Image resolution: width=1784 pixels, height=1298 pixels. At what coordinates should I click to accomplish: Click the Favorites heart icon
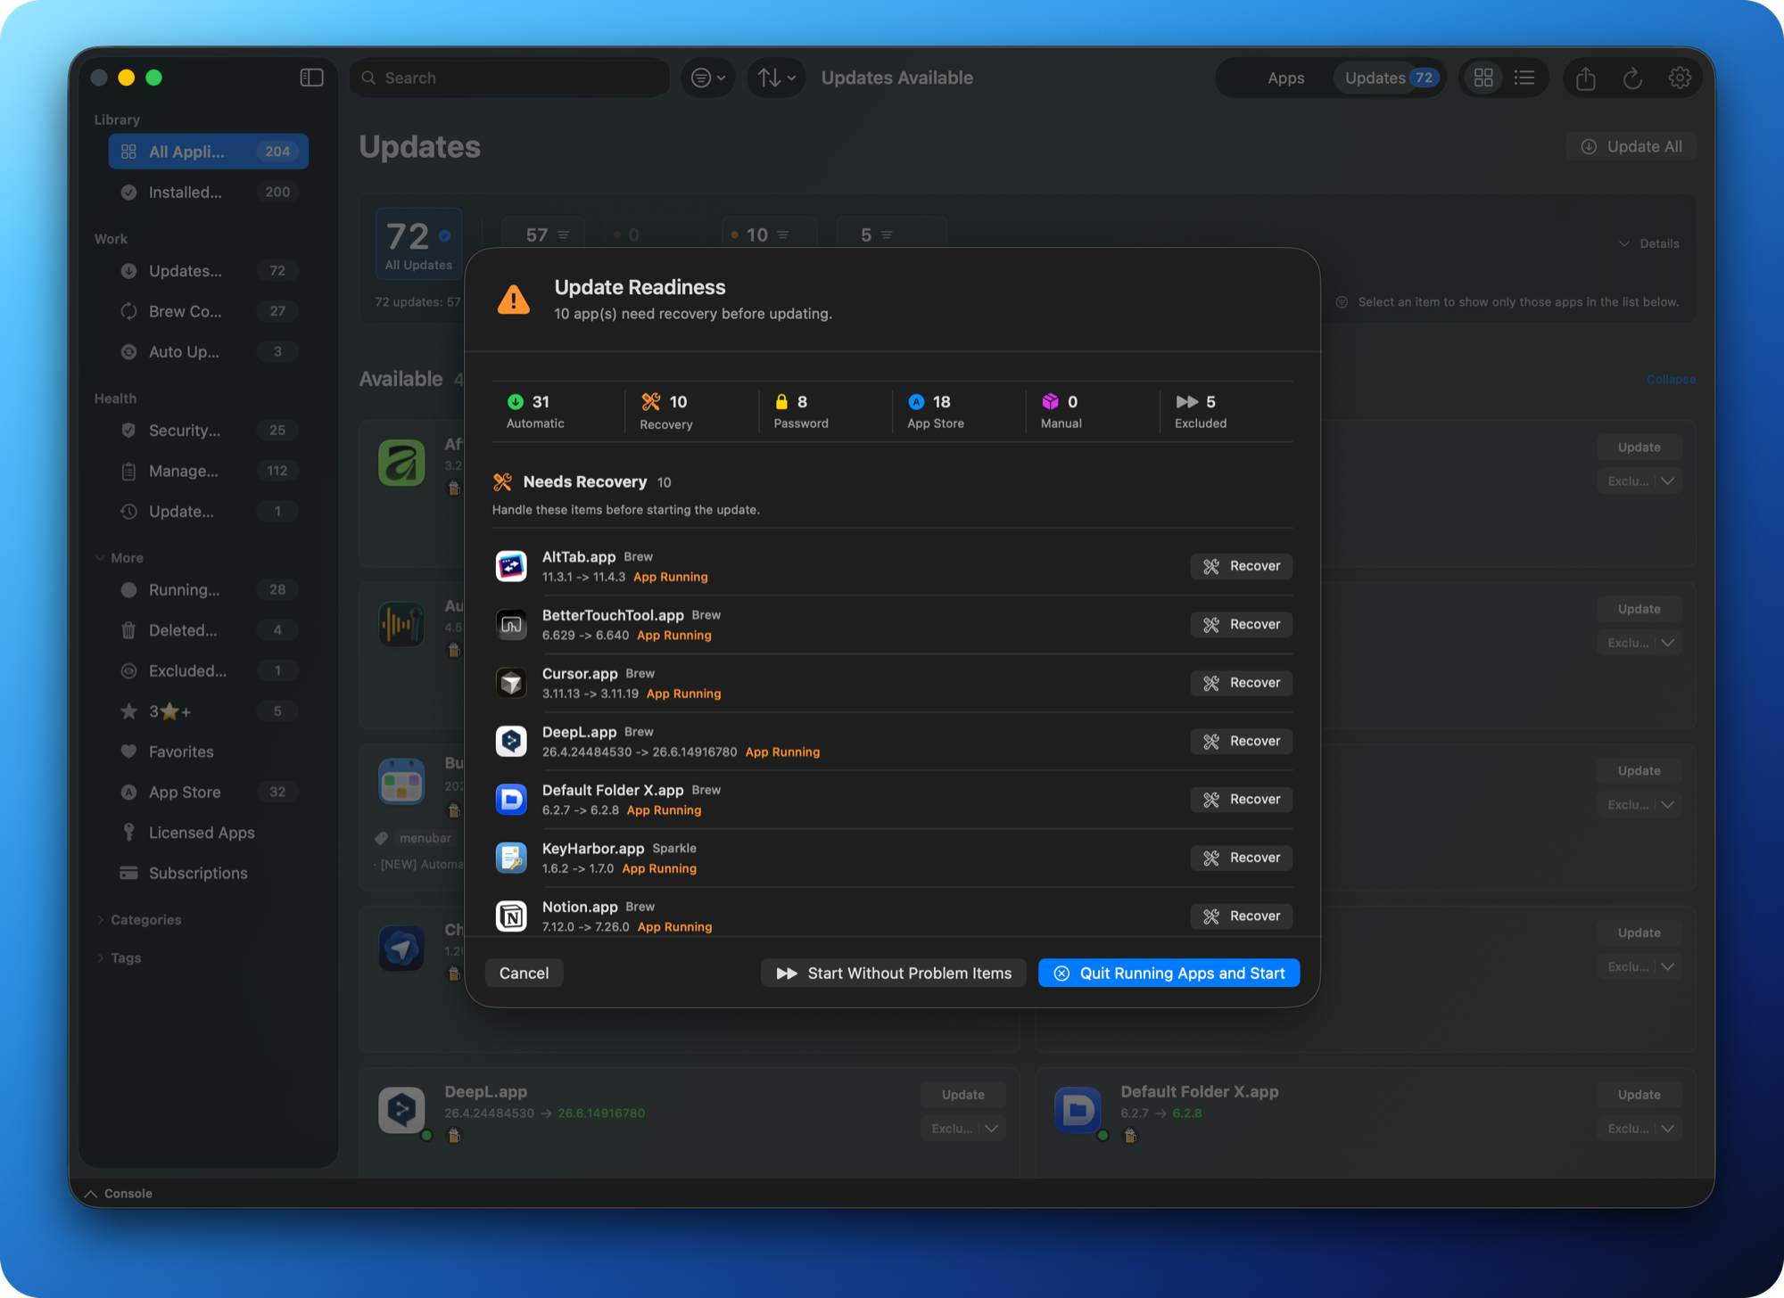click(x=128, y=752)
